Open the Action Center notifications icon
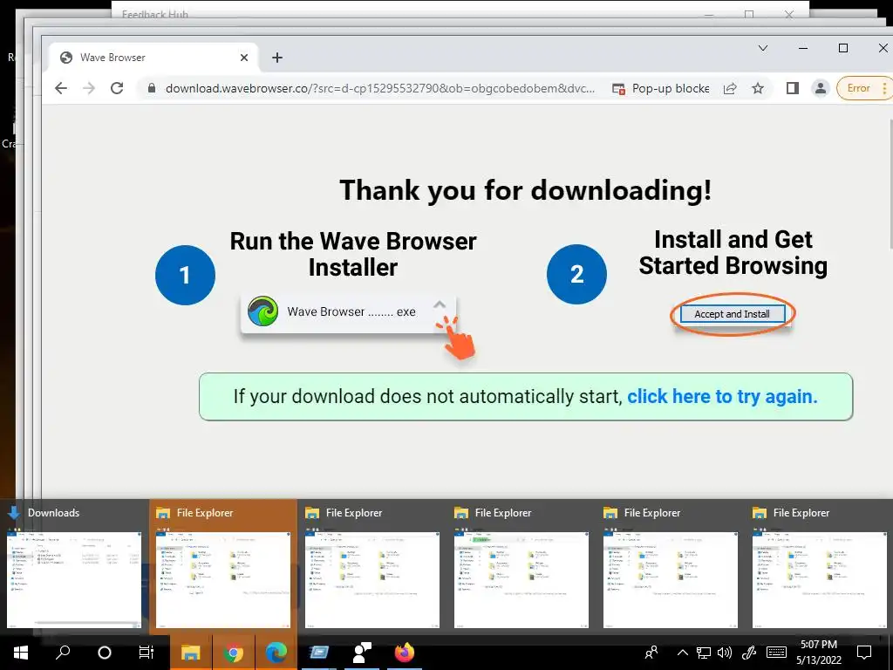The width and height of the screenshot is (893, 670). [x=864, y=653]
